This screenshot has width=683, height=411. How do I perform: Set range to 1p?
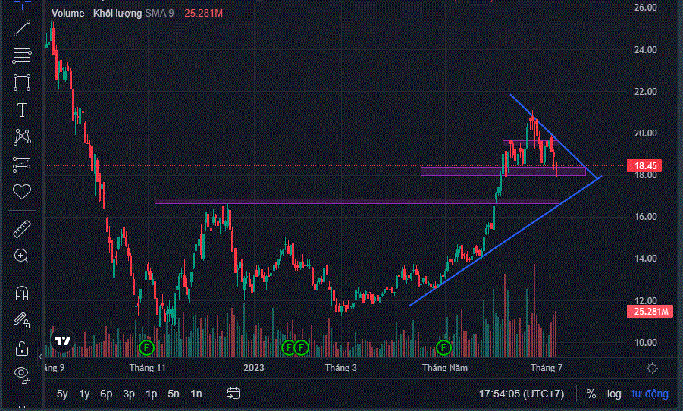[151, 394]
